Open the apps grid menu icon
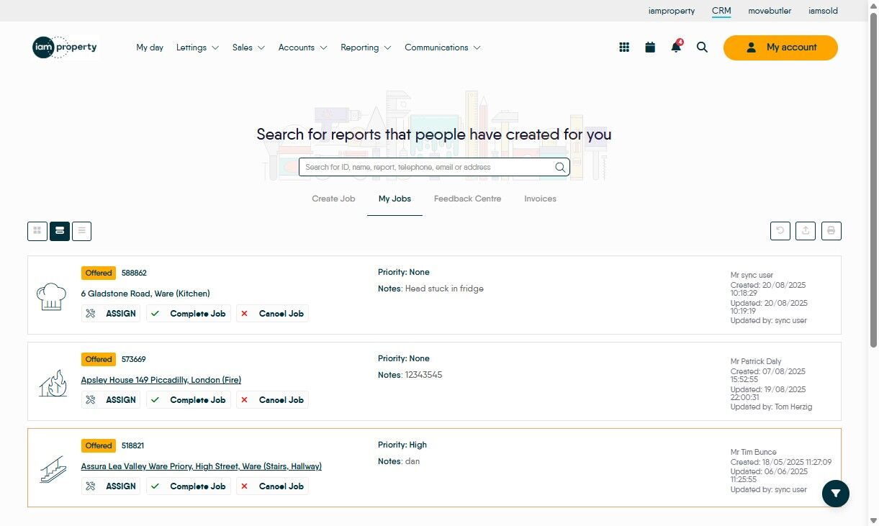Screen dimensions: 879x526 click(x=624, y=47)
